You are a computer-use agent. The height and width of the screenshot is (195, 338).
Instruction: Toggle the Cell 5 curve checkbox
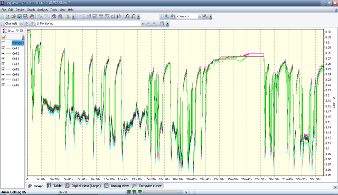click(3, 69)
